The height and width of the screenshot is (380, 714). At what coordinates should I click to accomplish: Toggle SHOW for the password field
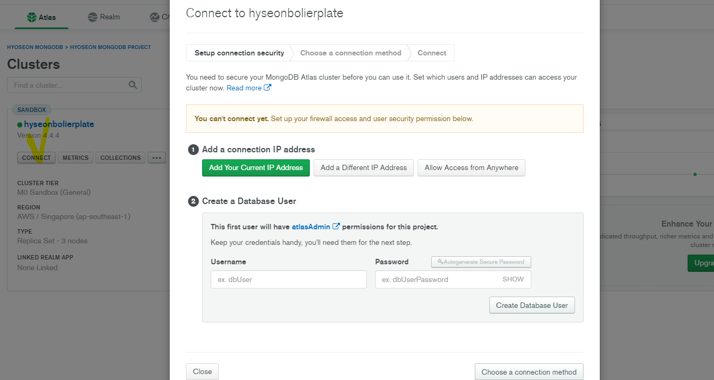point(513,279)
